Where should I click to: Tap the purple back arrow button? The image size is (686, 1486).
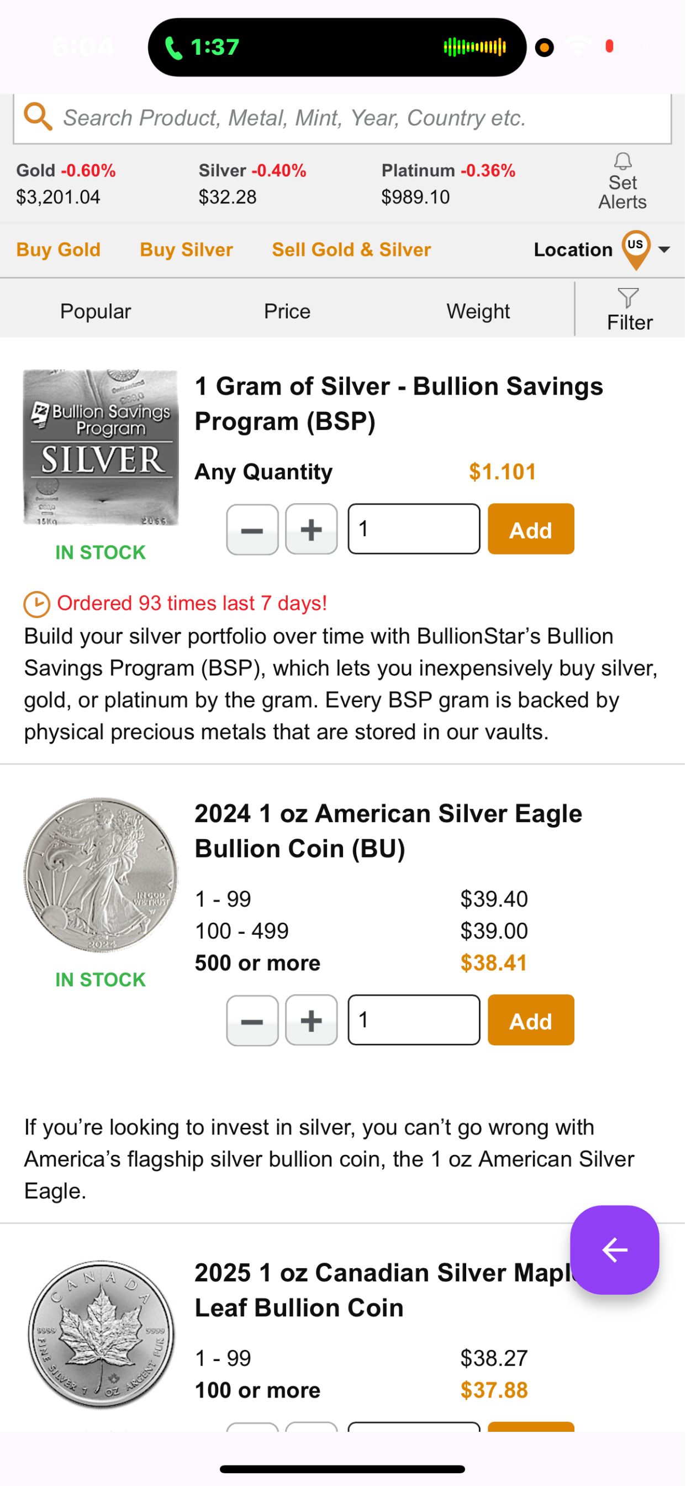tap(615, 1249)
